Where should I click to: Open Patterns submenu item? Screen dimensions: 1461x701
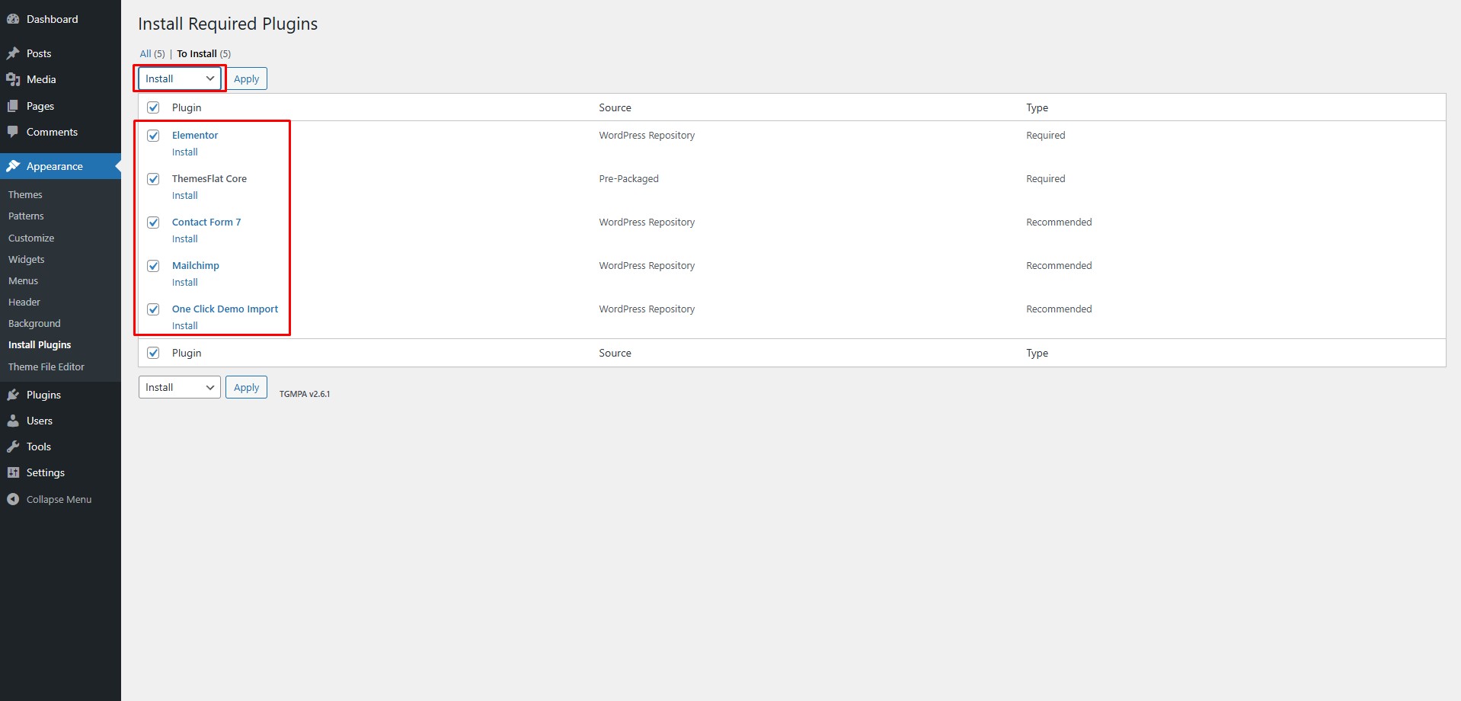click(x=26, y=216)
